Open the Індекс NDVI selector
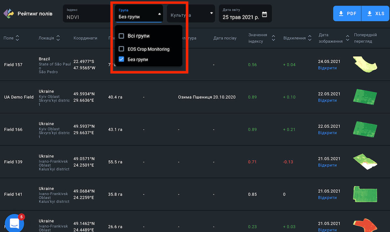The image size is (390, 232). pos(86,14)
